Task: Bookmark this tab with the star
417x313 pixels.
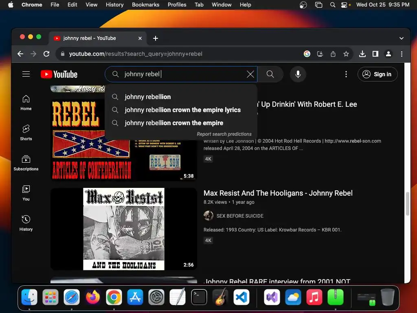Action: point(346,54)
